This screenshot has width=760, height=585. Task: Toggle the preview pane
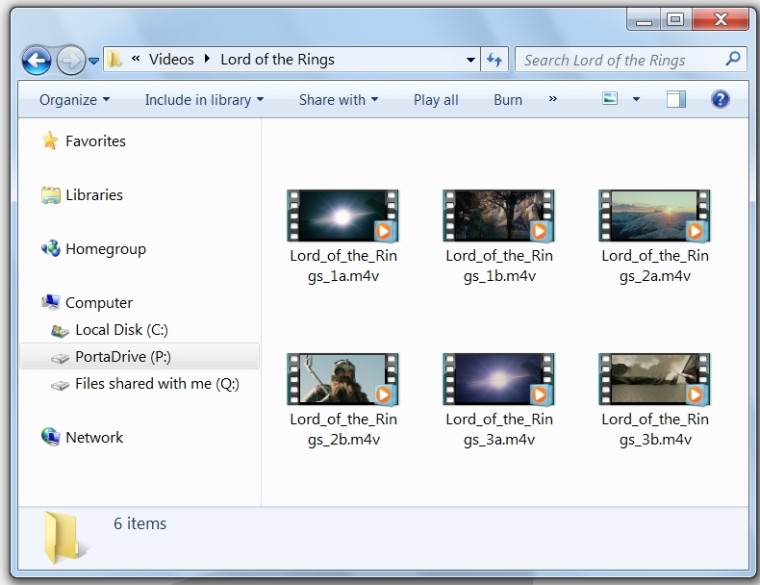point(675,99)
